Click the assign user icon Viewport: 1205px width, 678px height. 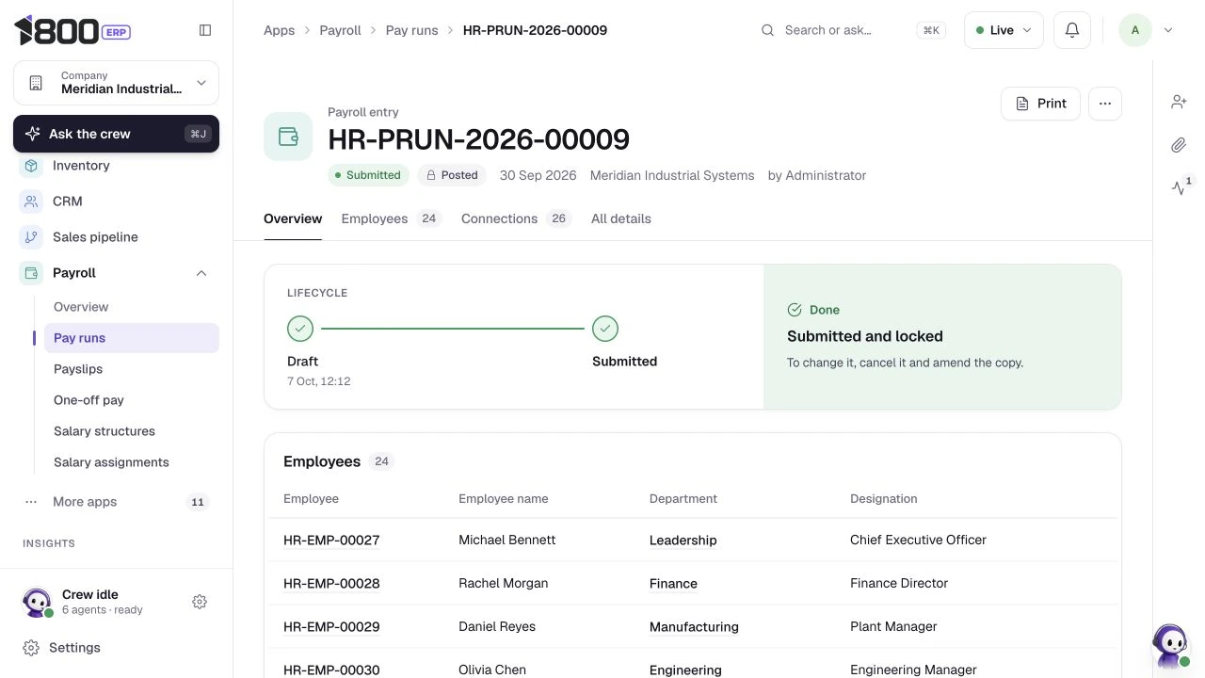pyautogui.click(x=1179, y=102)
